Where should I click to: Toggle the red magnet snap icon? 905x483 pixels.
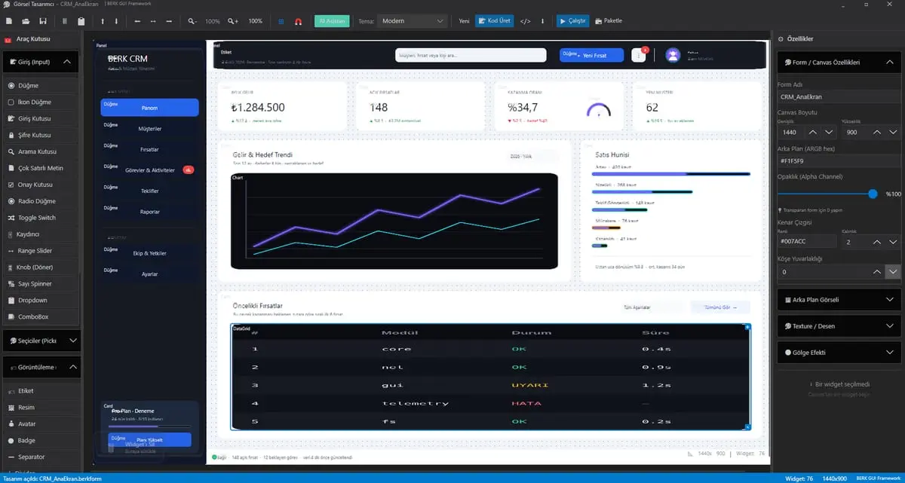(299, 21)
